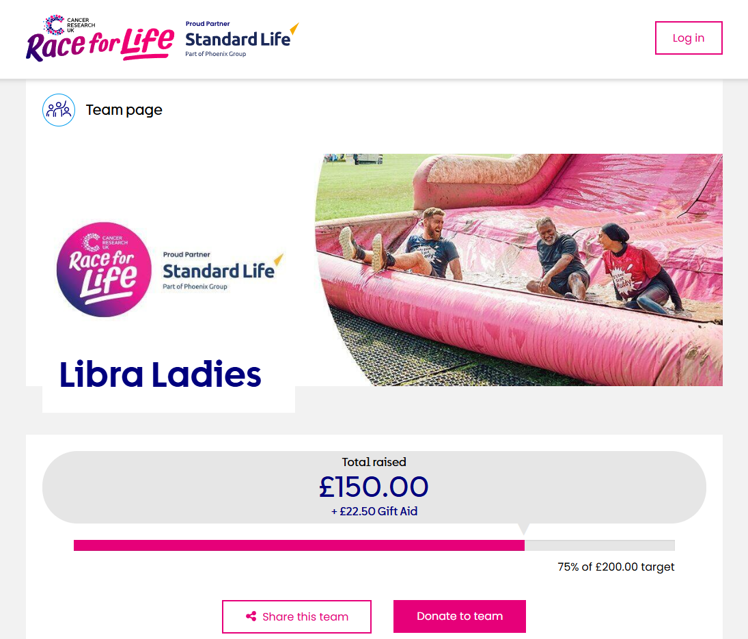
Task: Click the share icon on Share this team
Action: point(251,616)
